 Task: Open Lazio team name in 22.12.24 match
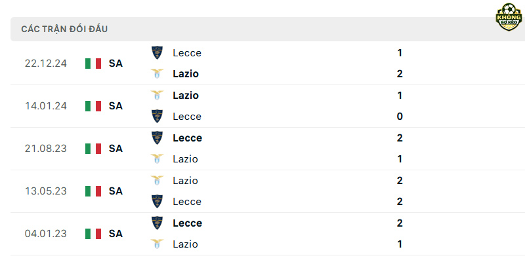(186, 74)
